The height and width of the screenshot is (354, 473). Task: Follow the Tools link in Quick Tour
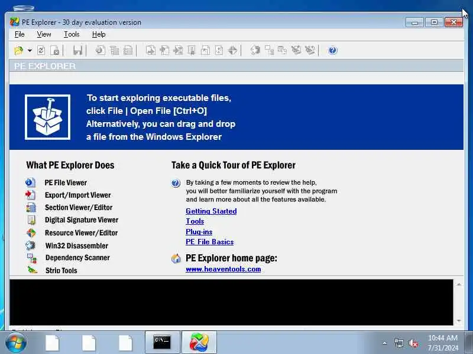tap(195, 221)
